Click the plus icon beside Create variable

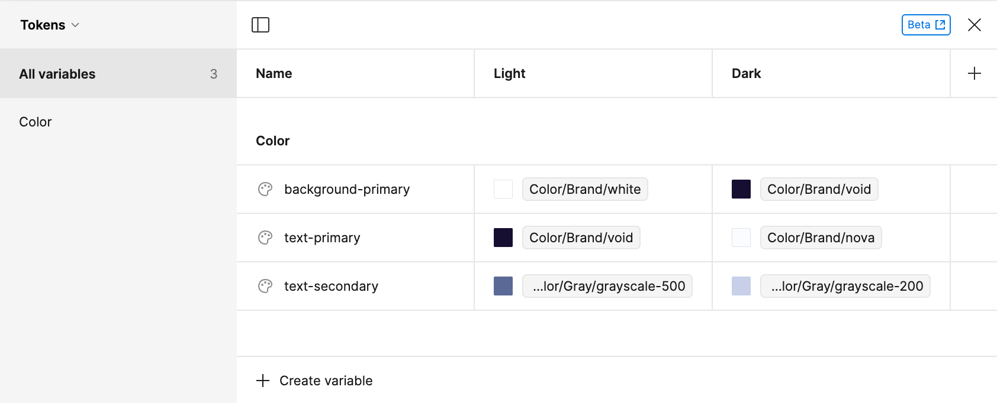[263, 381]
